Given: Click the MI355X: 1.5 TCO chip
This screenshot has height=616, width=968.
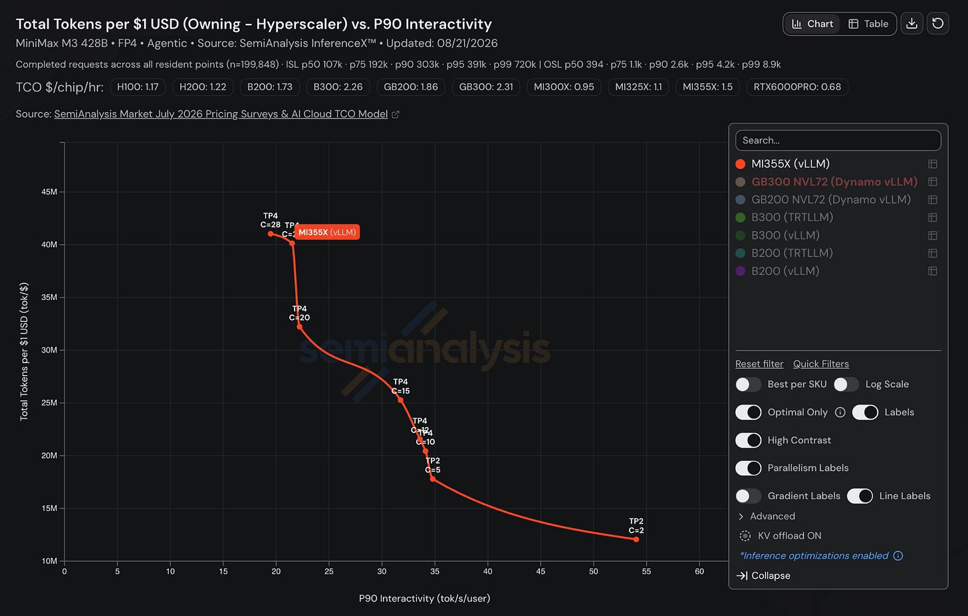Looking at the screenshot, I should click(707, 87).
